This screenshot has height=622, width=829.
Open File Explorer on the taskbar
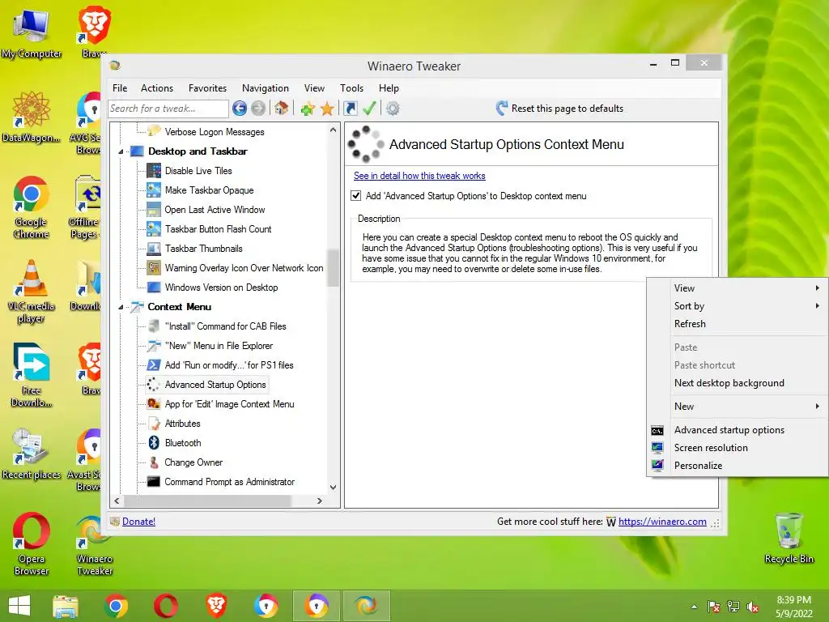click(x=66, y=606)
